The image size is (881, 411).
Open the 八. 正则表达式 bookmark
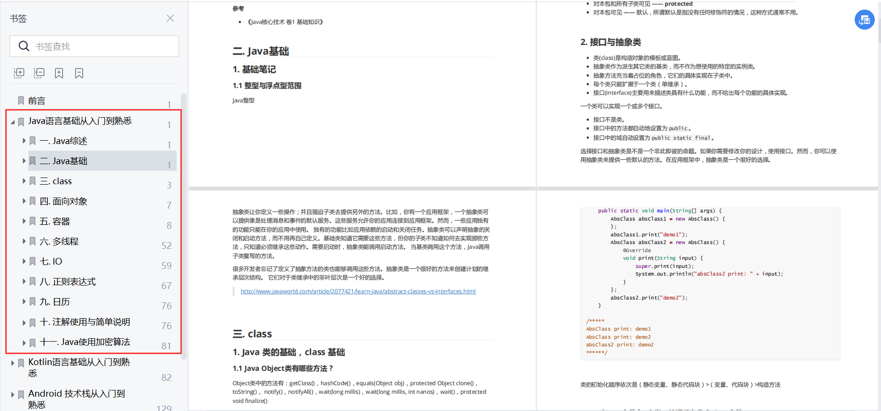tap(67, 282)
